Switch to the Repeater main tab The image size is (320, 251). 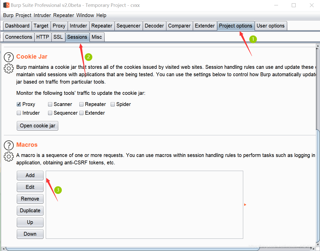pyautogui.click(x=102, y=26)
